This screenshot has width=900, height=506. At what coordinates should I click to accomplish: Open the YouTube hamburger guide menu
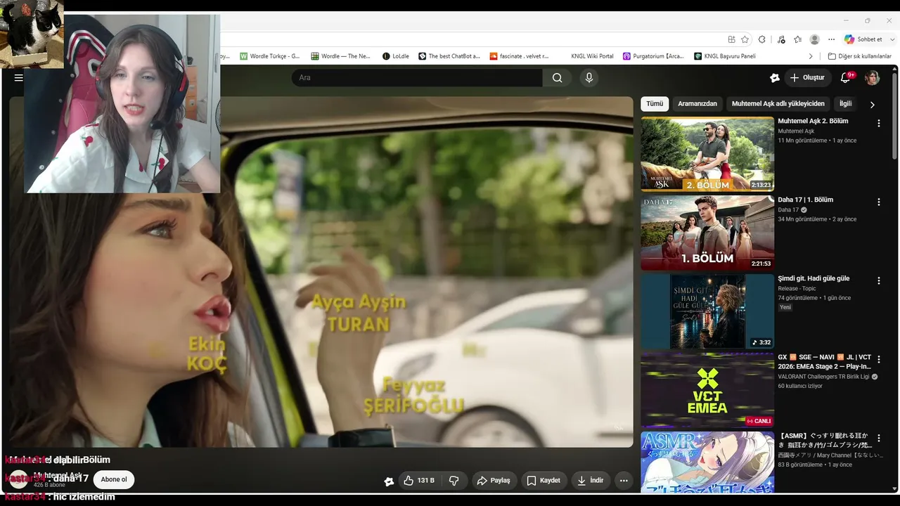18,77
